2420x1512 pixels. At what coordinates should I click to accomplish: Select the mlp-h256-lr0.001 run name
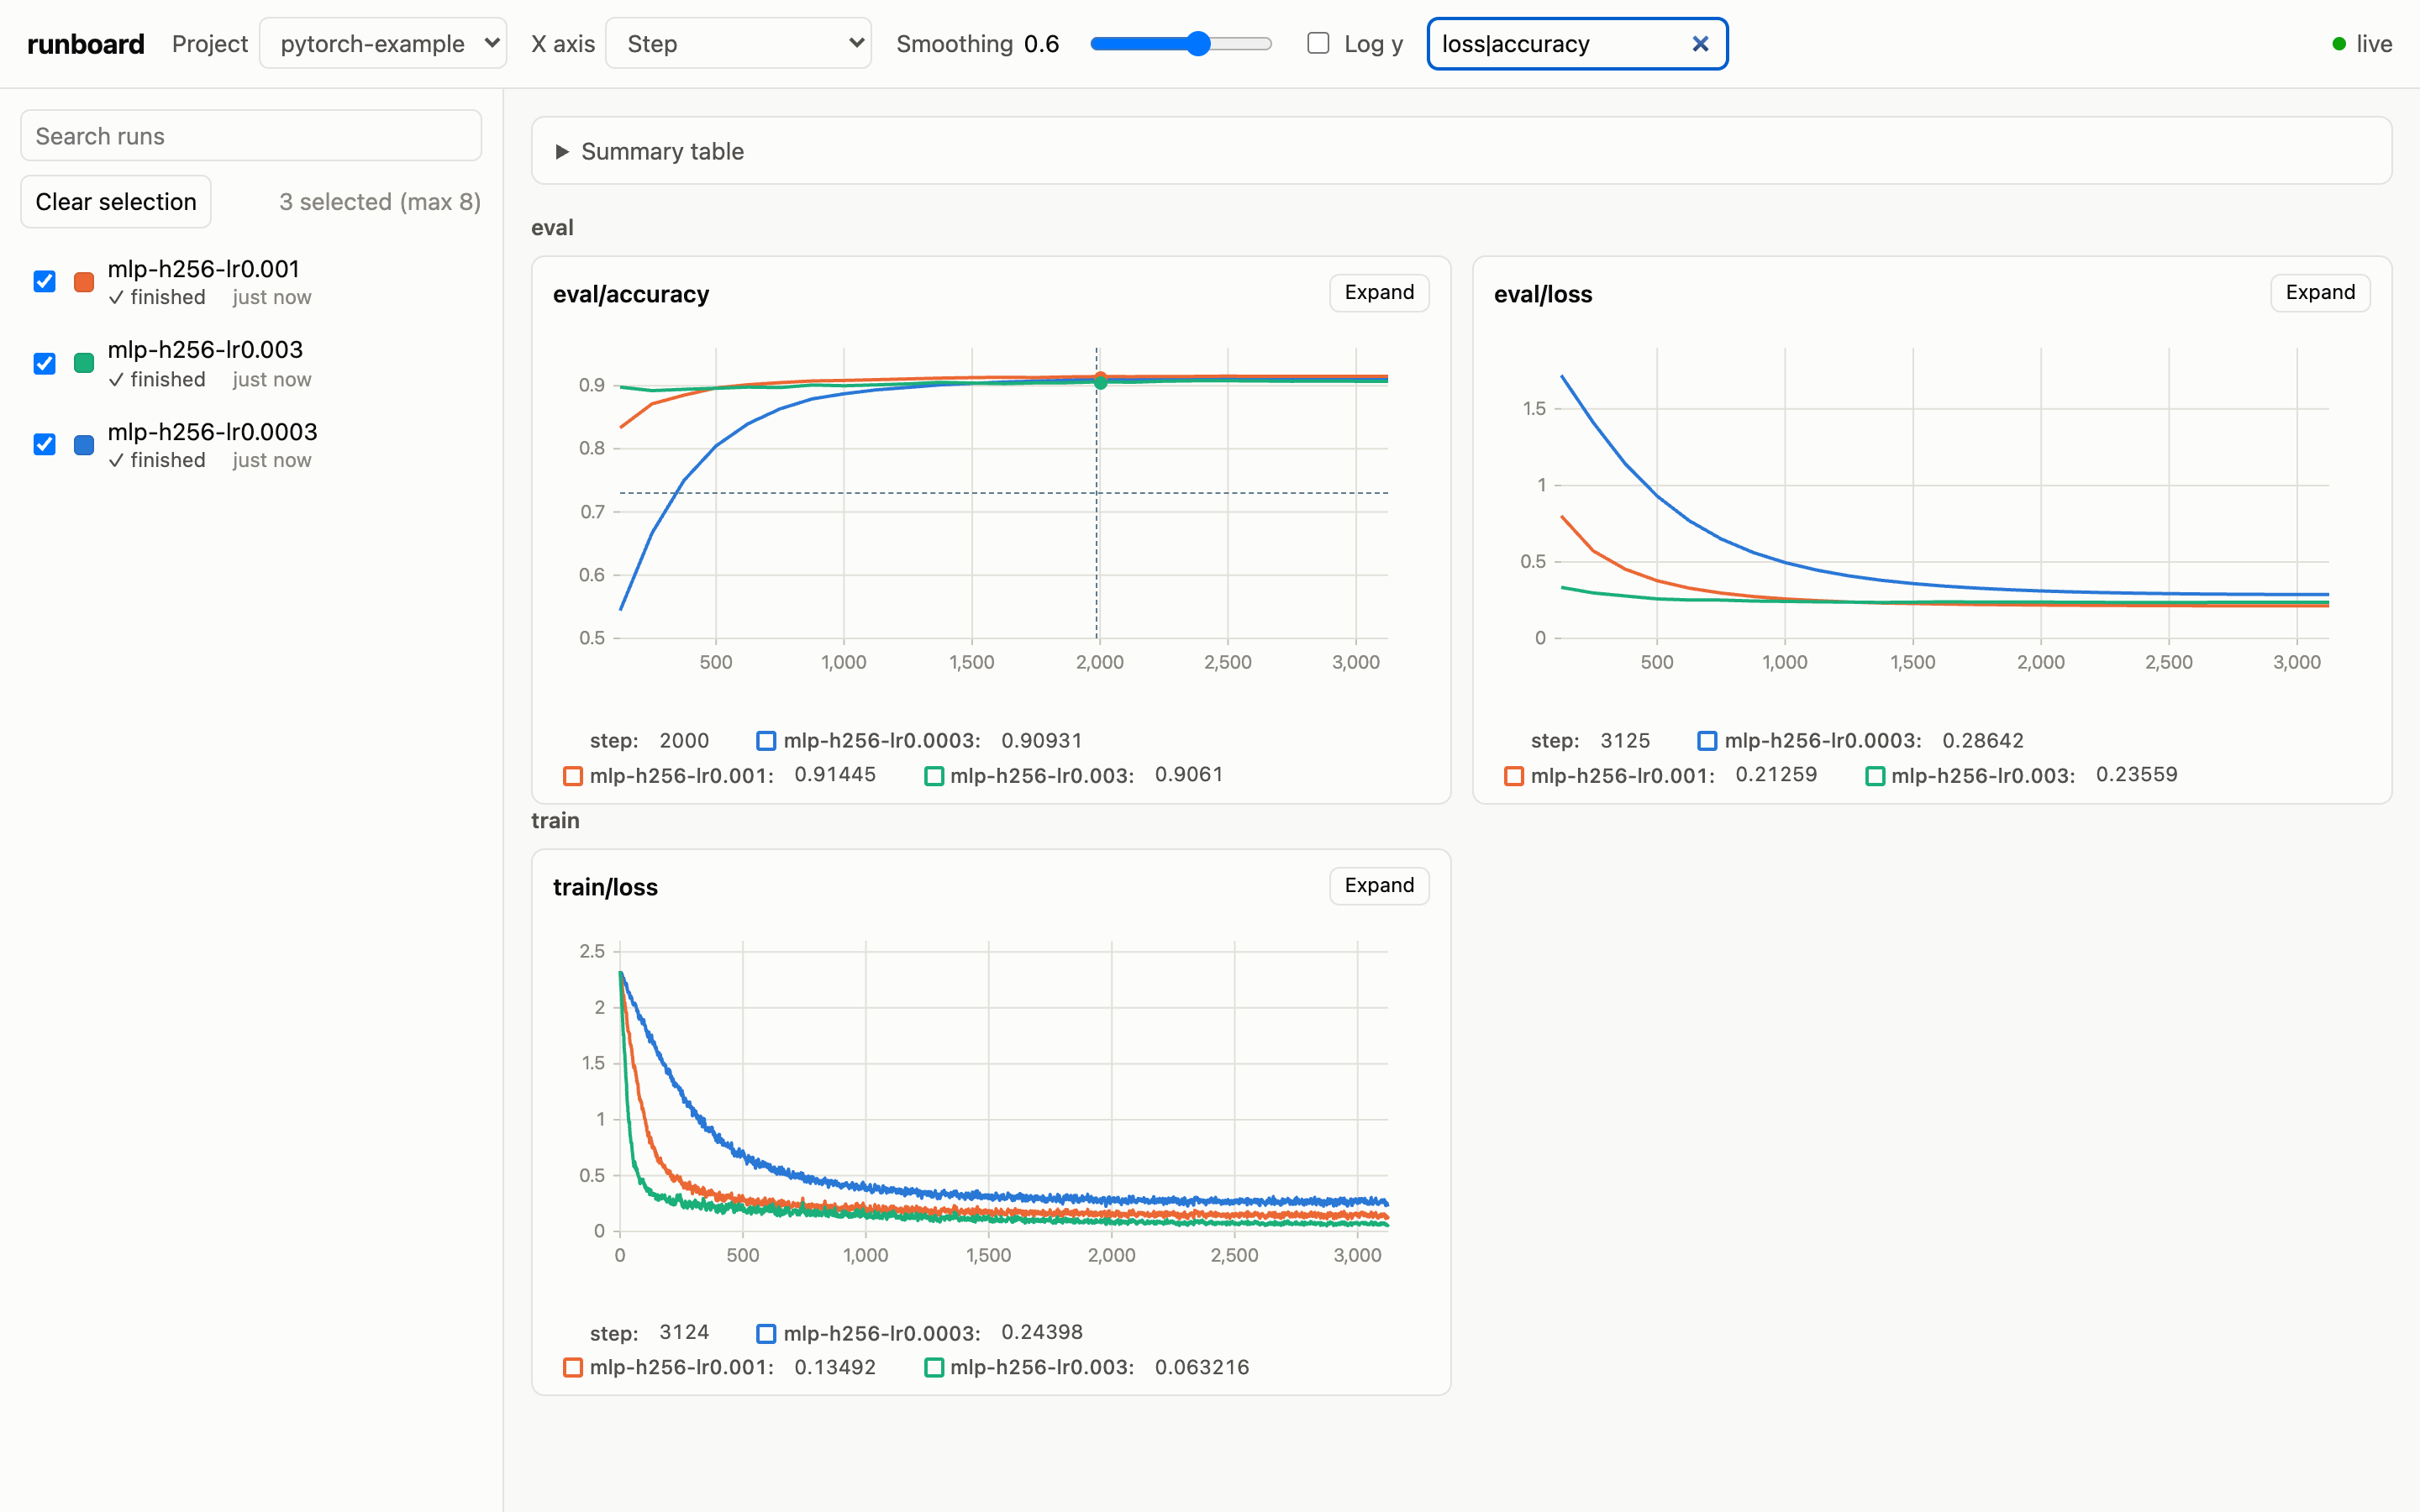tap(204, 269)
